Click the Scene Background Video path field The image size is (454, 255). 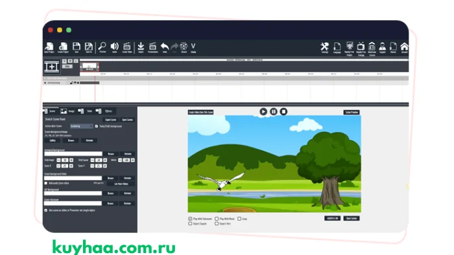[73, 178]
